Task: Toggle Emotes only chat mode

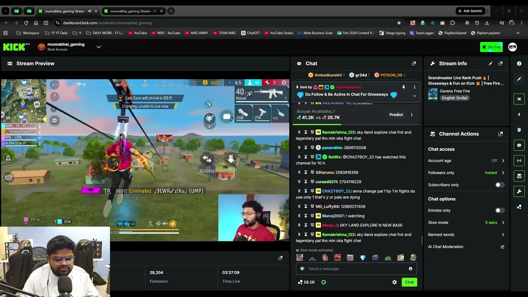Action: coord(499,210)
